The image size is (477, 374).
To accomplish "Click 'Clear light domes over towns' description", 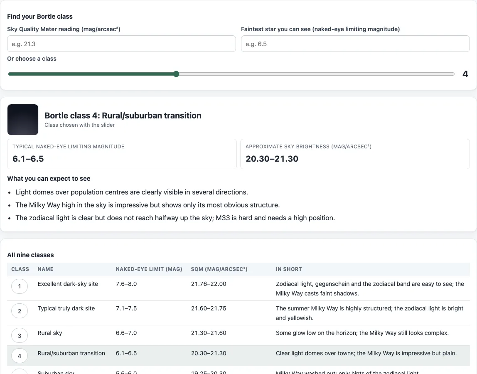I will pyautogui.click(x=366, y=353).
